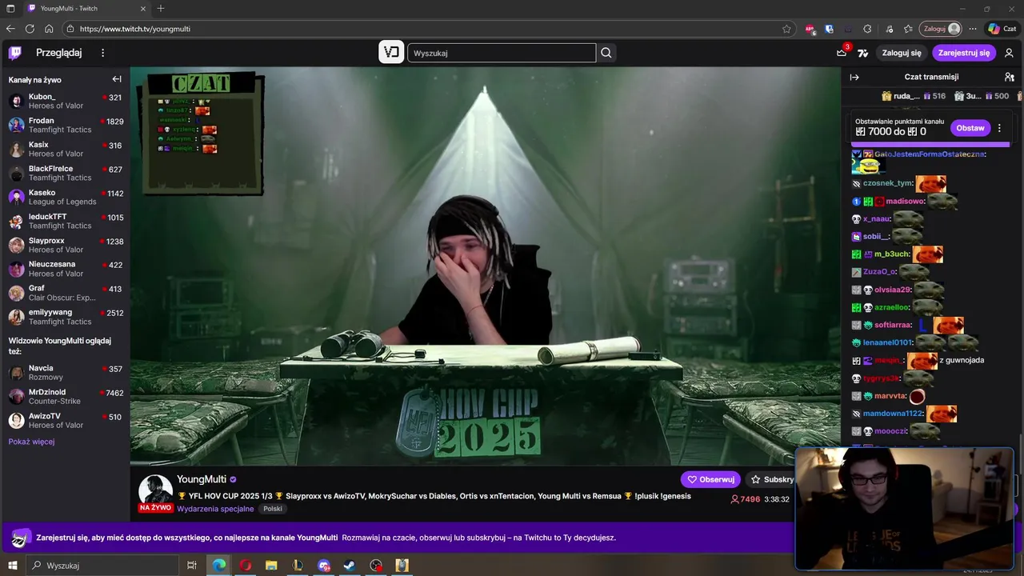
Task: Click the Windows taskbar search box
Action: [102, 566]
